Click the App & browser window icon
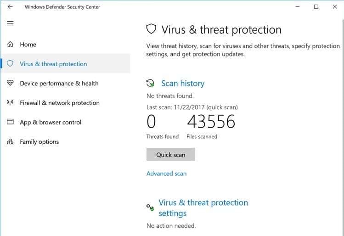Viewport: 344px width, 236px height. [x=10, y=122]
